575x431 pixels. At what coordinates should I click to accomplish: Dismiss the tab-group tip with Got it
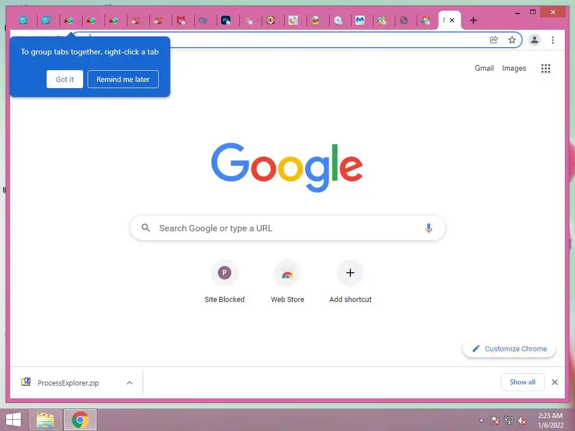(x=65, y=79)
